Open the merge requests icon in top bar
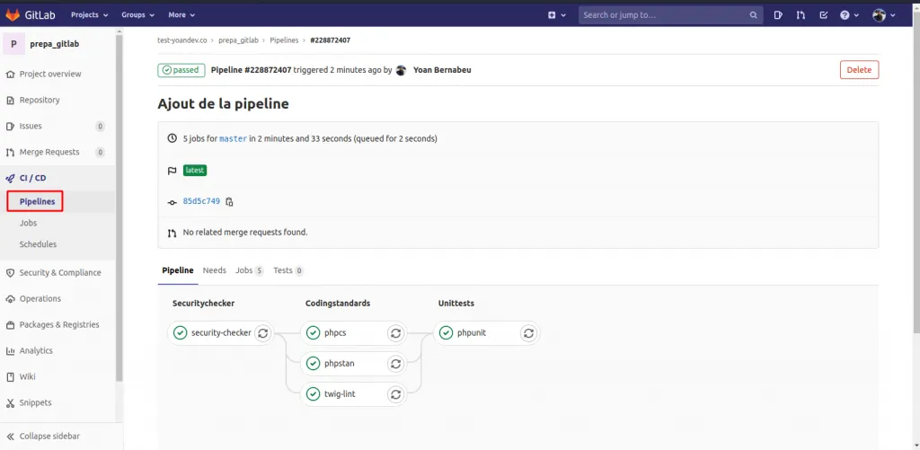 [x=800, y=15]
